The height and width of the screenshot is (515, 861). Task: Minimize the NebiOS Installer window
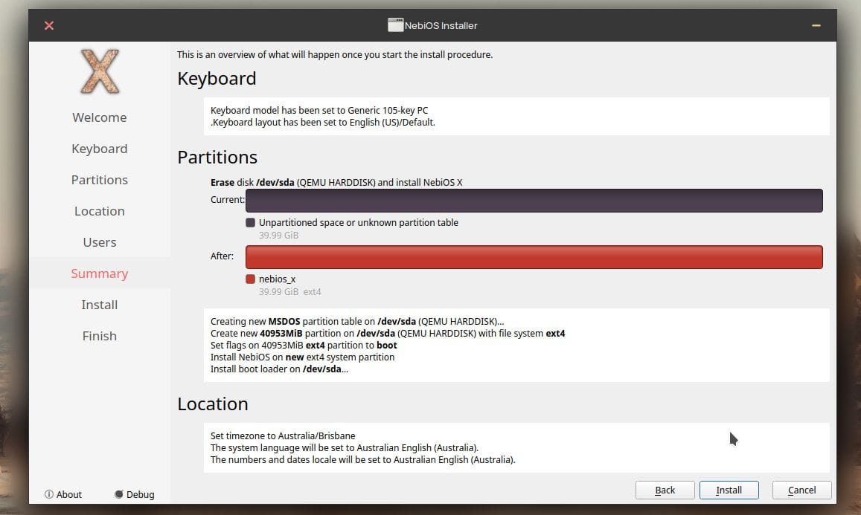pyautogui.click(x=816, y=25)
